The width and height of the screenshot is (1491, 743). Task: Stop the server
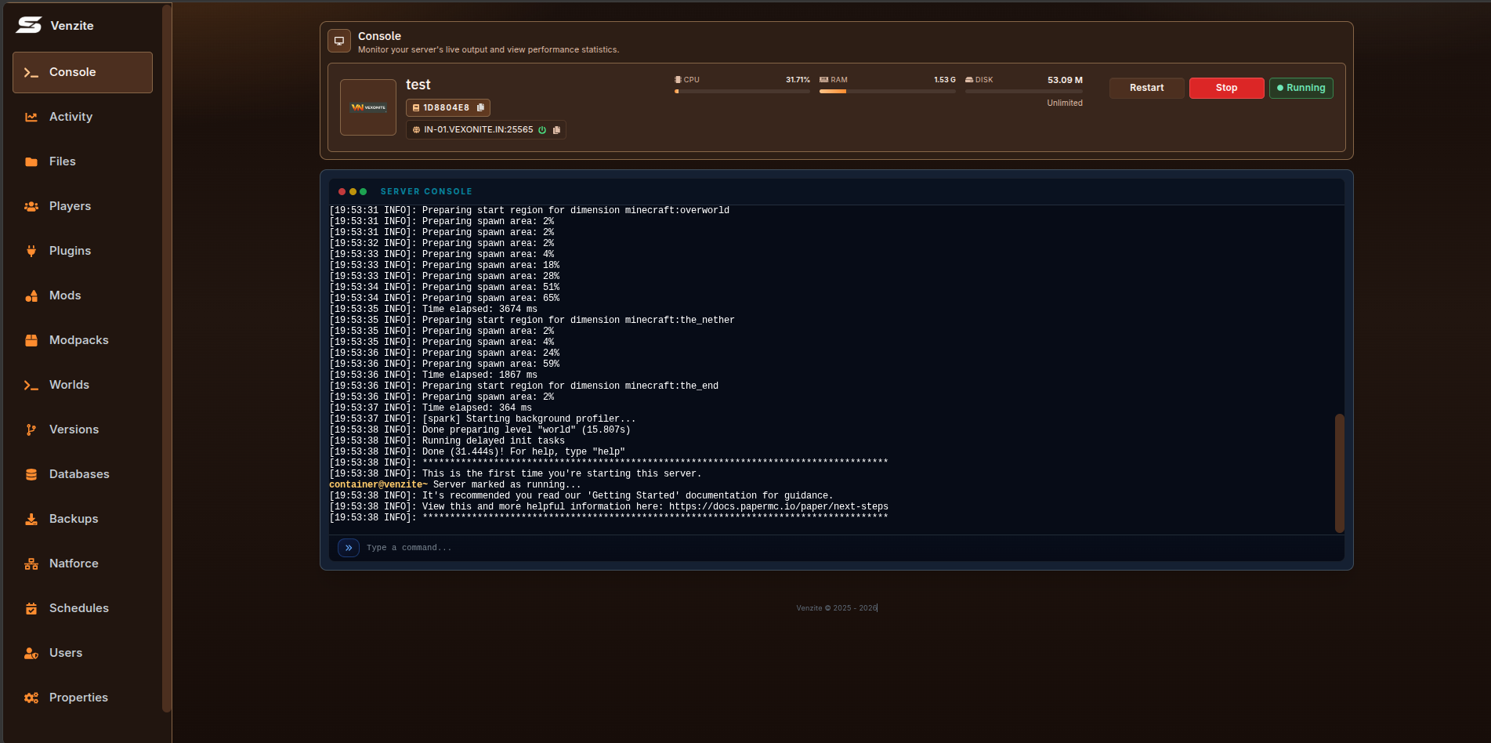[1226, 88]
